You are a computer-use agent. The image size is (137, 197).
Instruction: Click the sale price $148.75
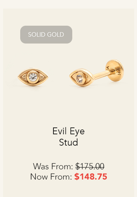click(x=91, y=176)
